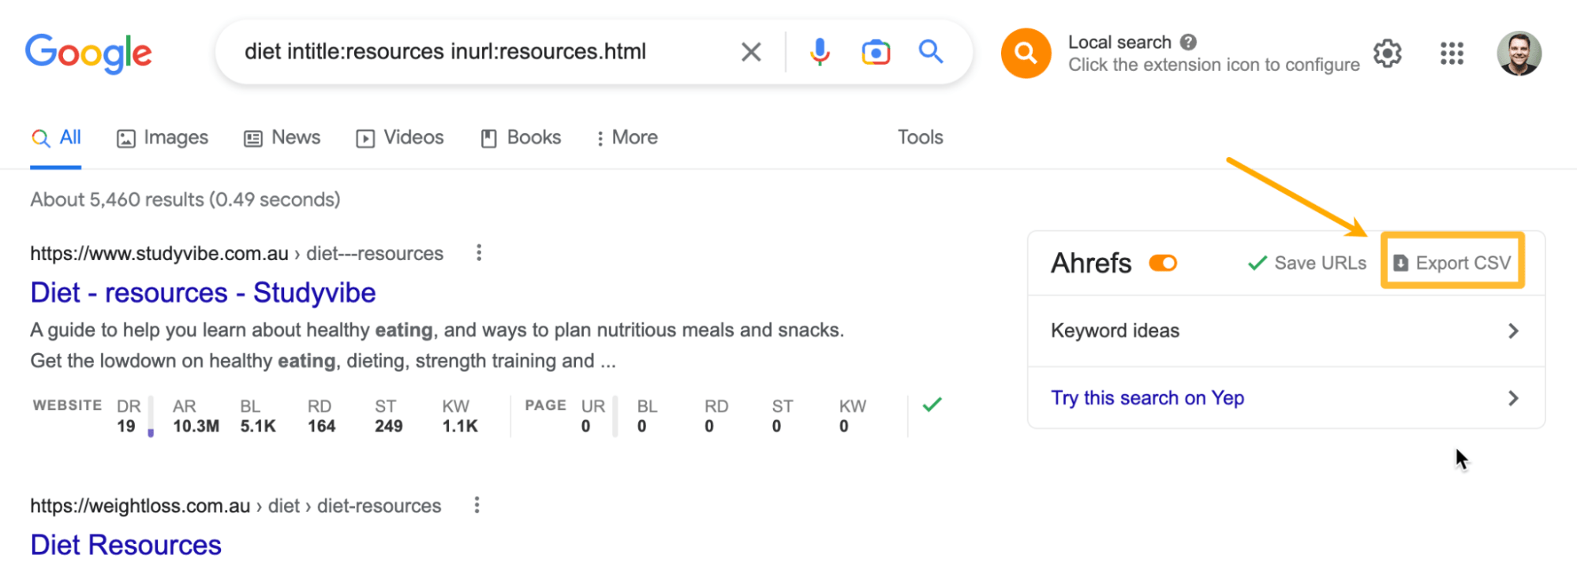Start a voice search with the microphone icon
This screenshot has width=1577, height=570.
pos(820,51)
